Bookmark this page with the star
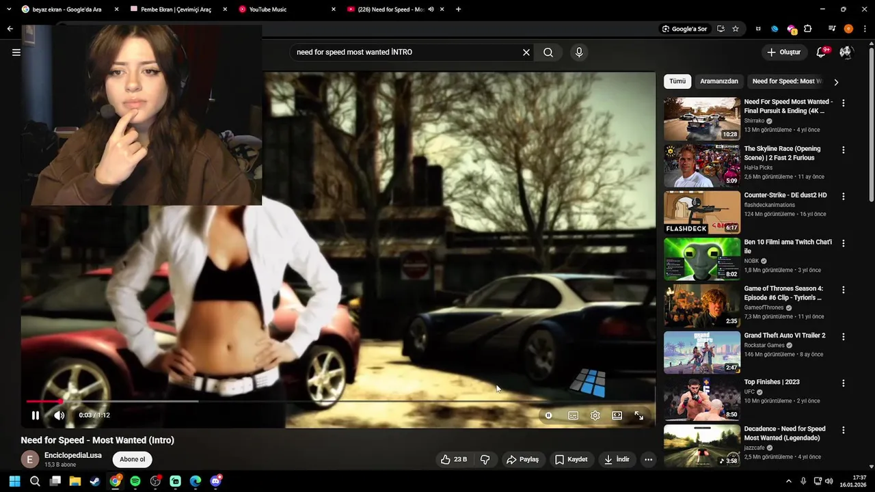The height and width of the screenshot is (492, 875). tap(736, 29)
